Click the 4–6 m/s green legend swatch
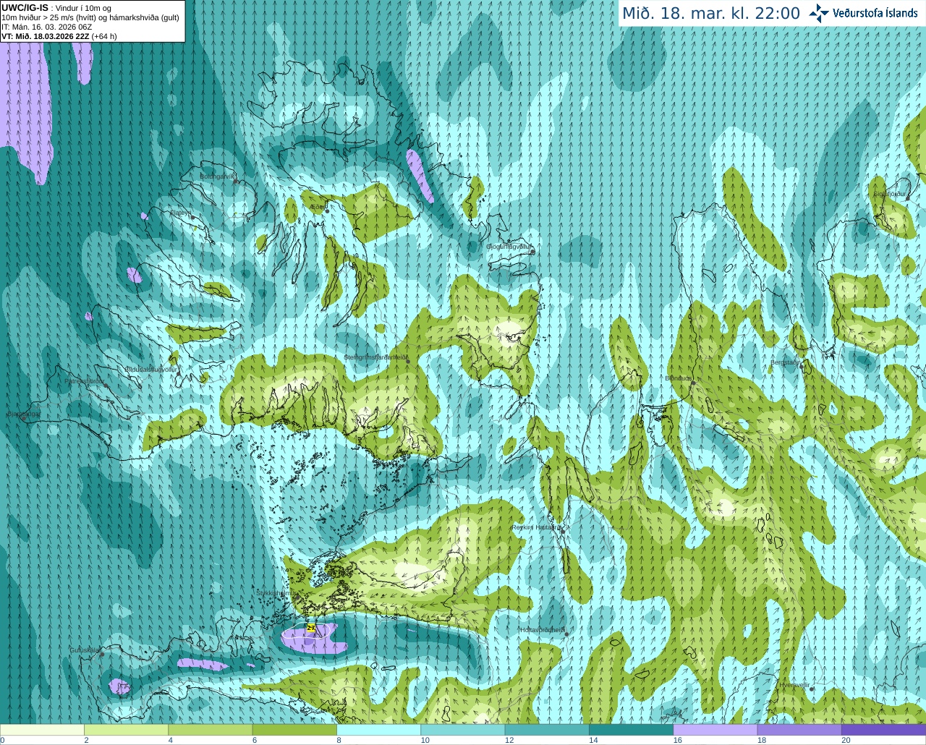 [211, 730]
